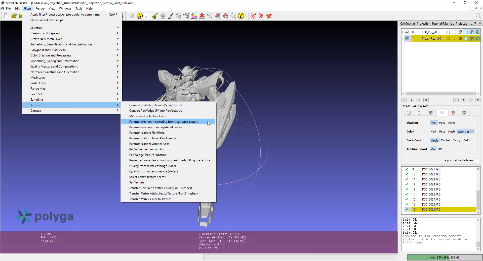Open the Raster Layer submenu

72,83
